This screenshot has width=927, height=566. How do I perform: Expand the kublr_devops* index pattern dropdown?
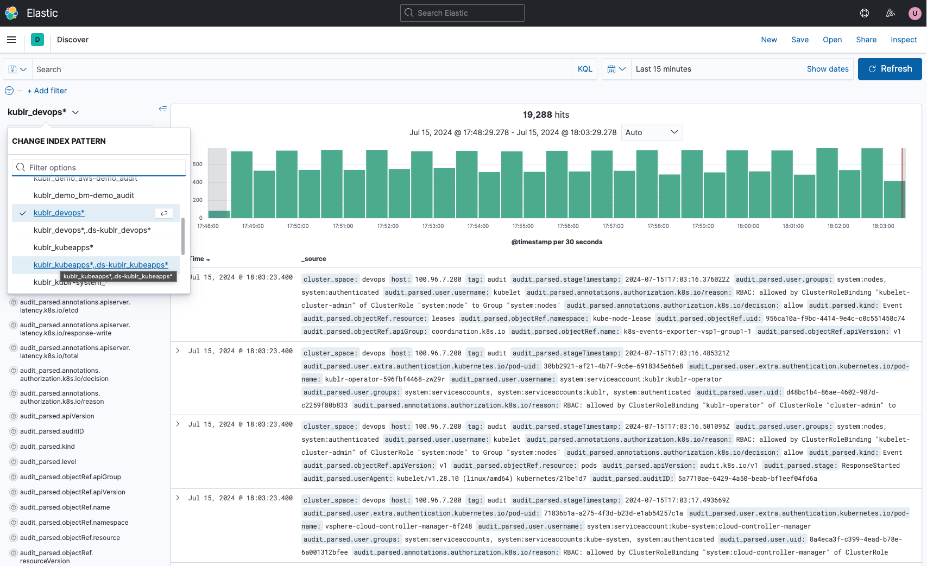pyautogui.click(x=43, y=112)
